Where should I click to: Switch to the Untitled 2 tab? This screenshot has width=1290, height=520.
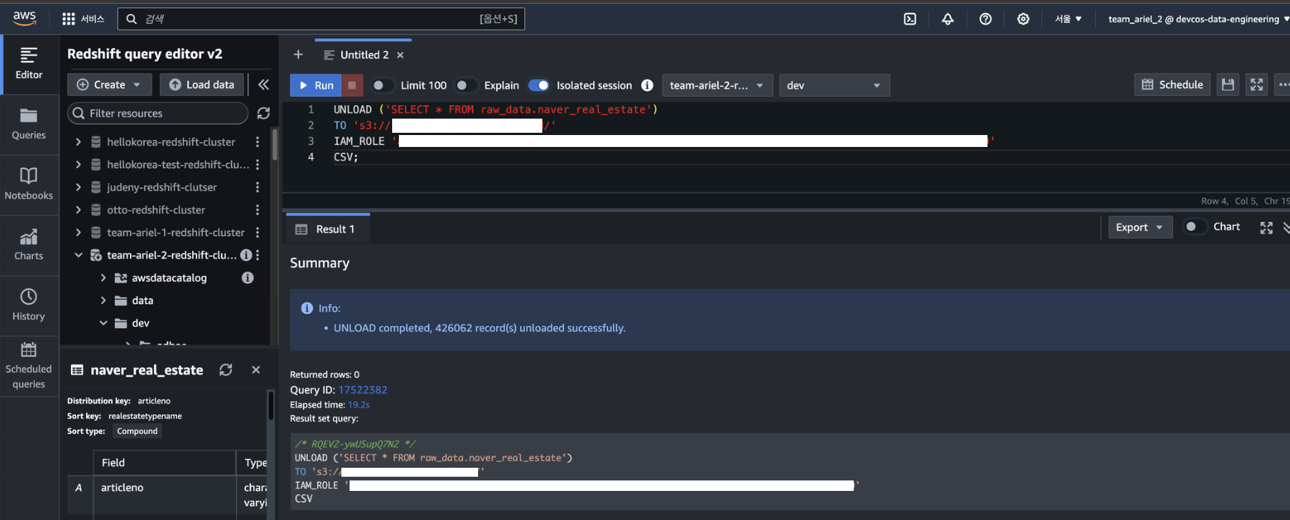click(x=364, y=54)
